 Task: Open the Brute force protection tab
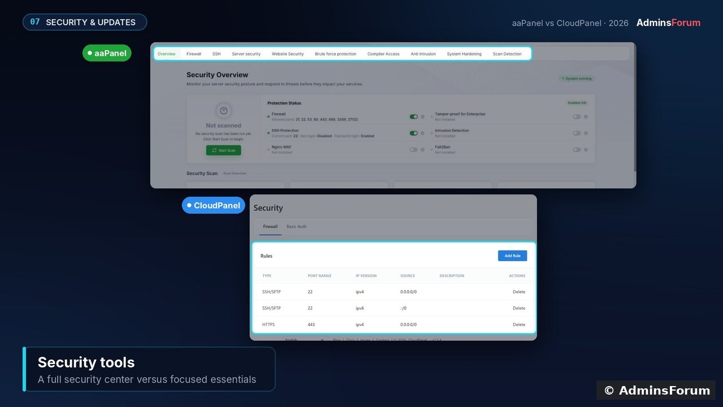click(x=336, y=54)
